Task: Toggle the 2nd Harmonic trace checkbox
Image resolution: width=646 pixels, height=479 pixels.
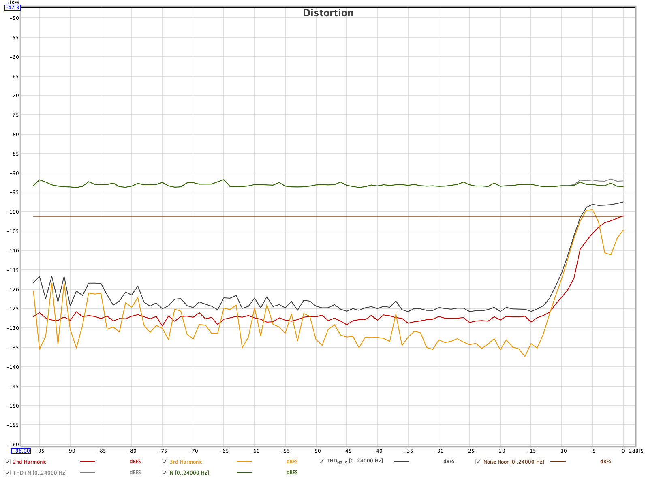Action: point(8,462)
